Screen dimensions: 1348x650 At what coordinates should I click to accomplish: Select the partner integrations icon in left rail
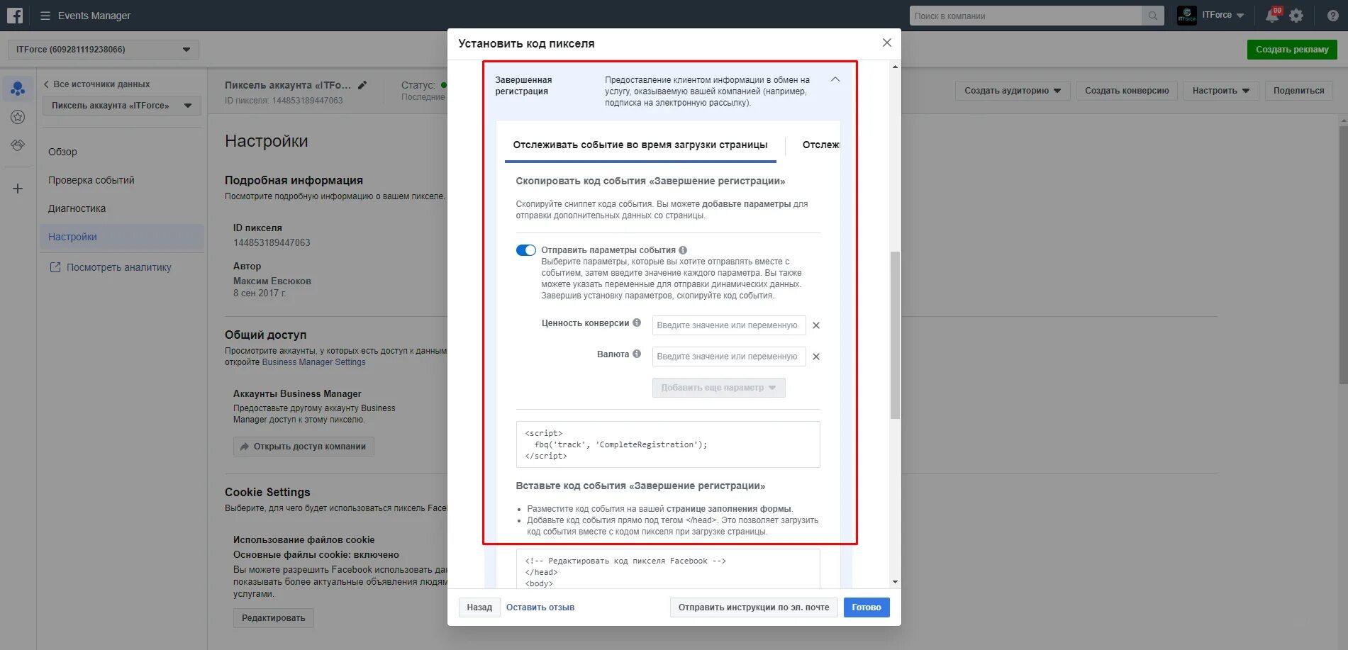tap(18, 145)
